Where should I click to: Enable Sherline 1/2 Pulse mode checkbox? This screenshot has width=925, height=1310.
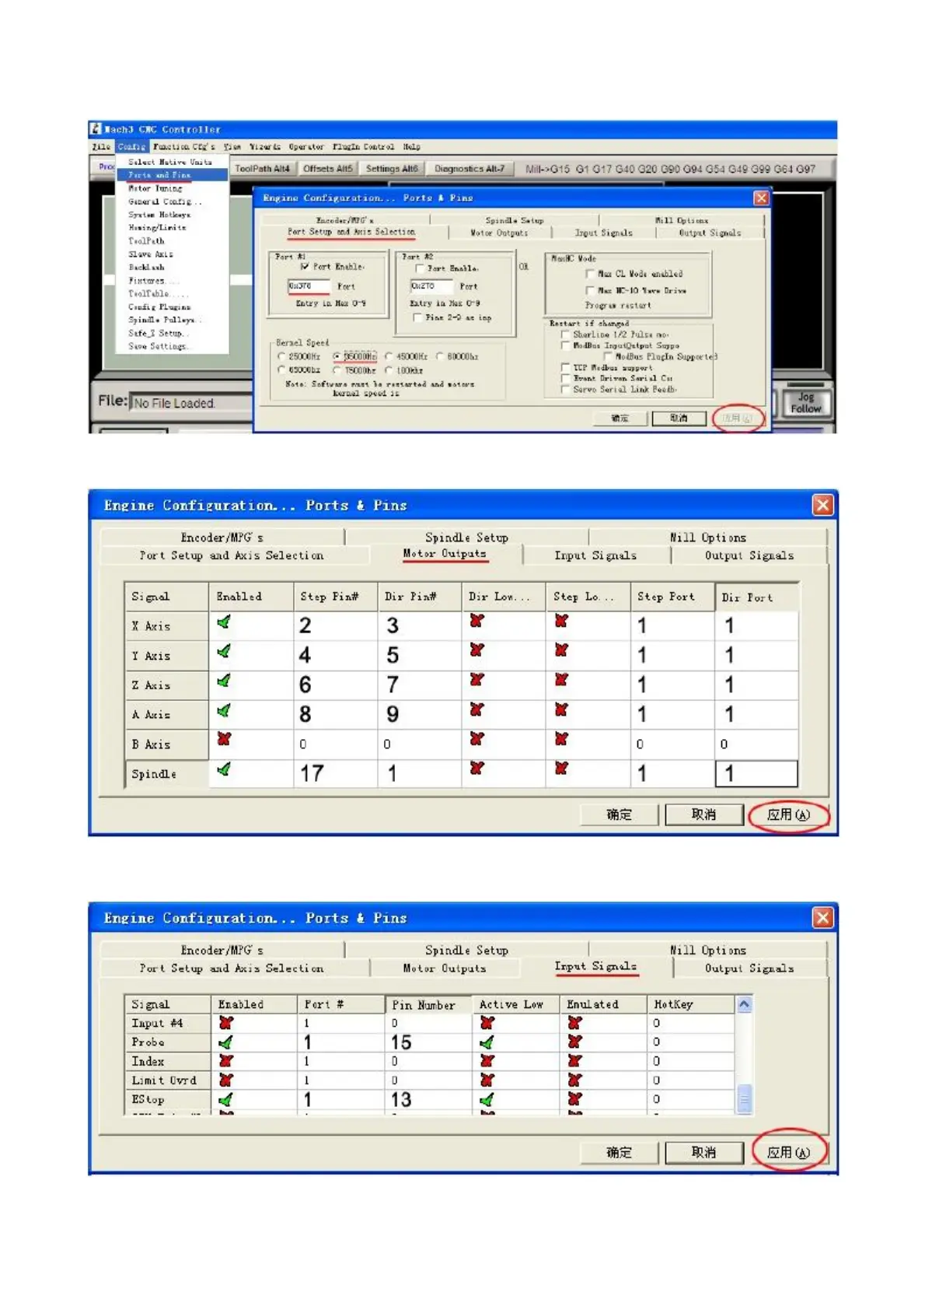click(565, 335)
